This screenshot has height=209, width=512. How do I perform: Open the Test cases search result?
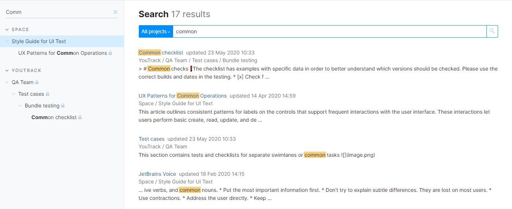(151, 139)
